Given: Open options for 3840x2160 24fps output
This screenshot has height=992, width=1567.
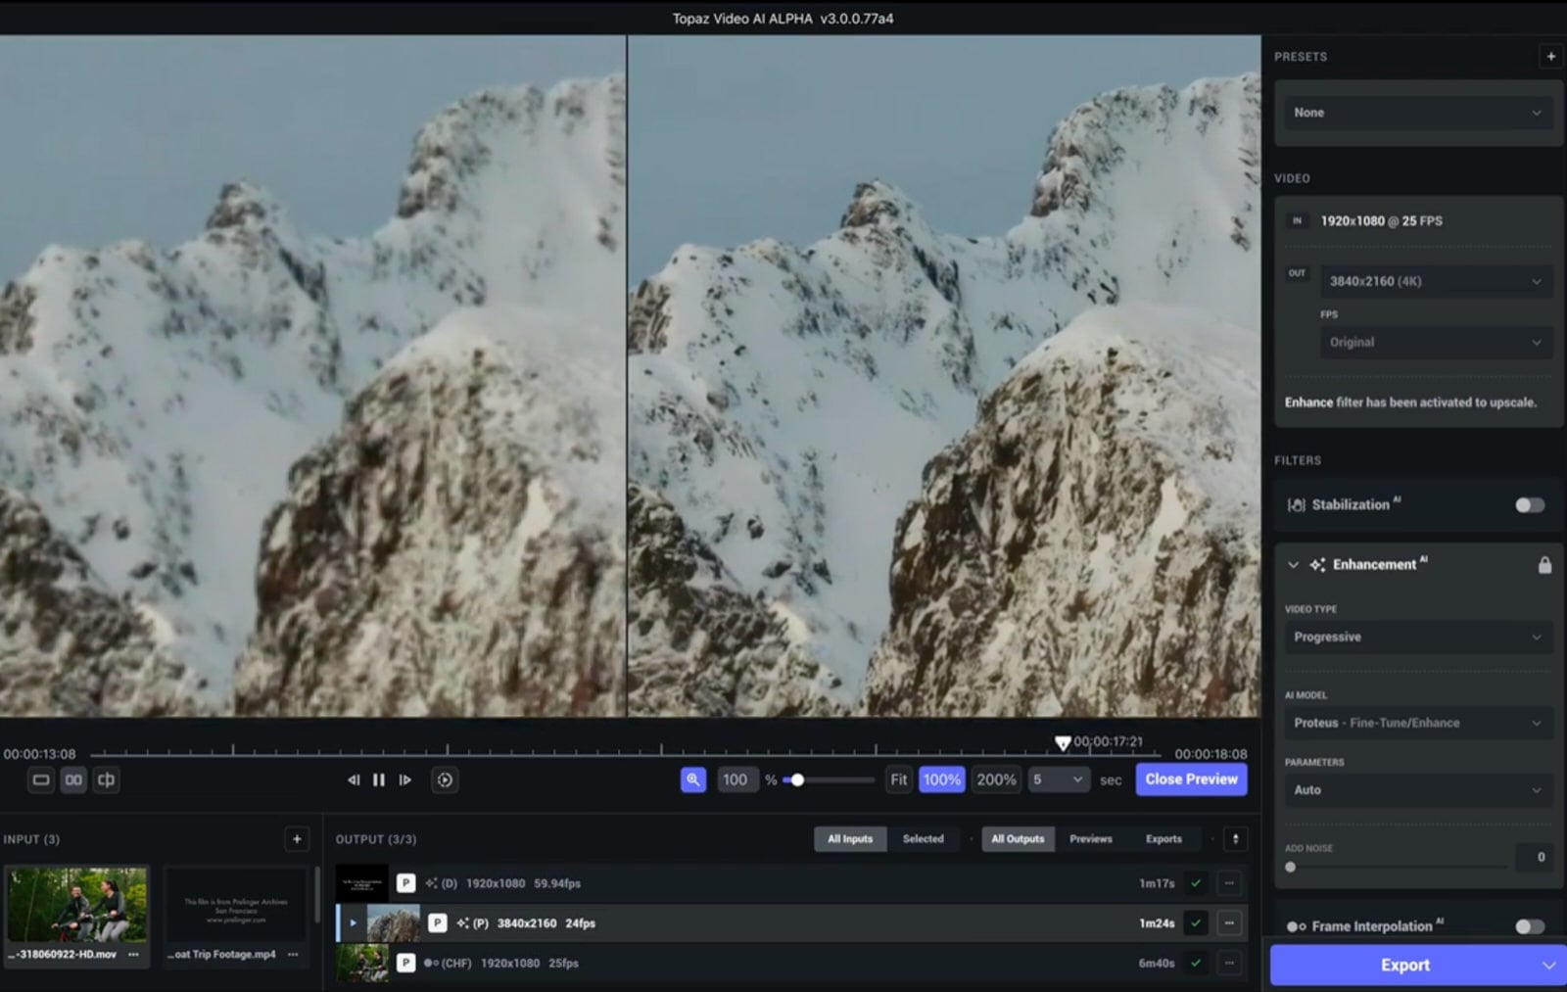Looking at the screenshot, I should [1229, 923].
